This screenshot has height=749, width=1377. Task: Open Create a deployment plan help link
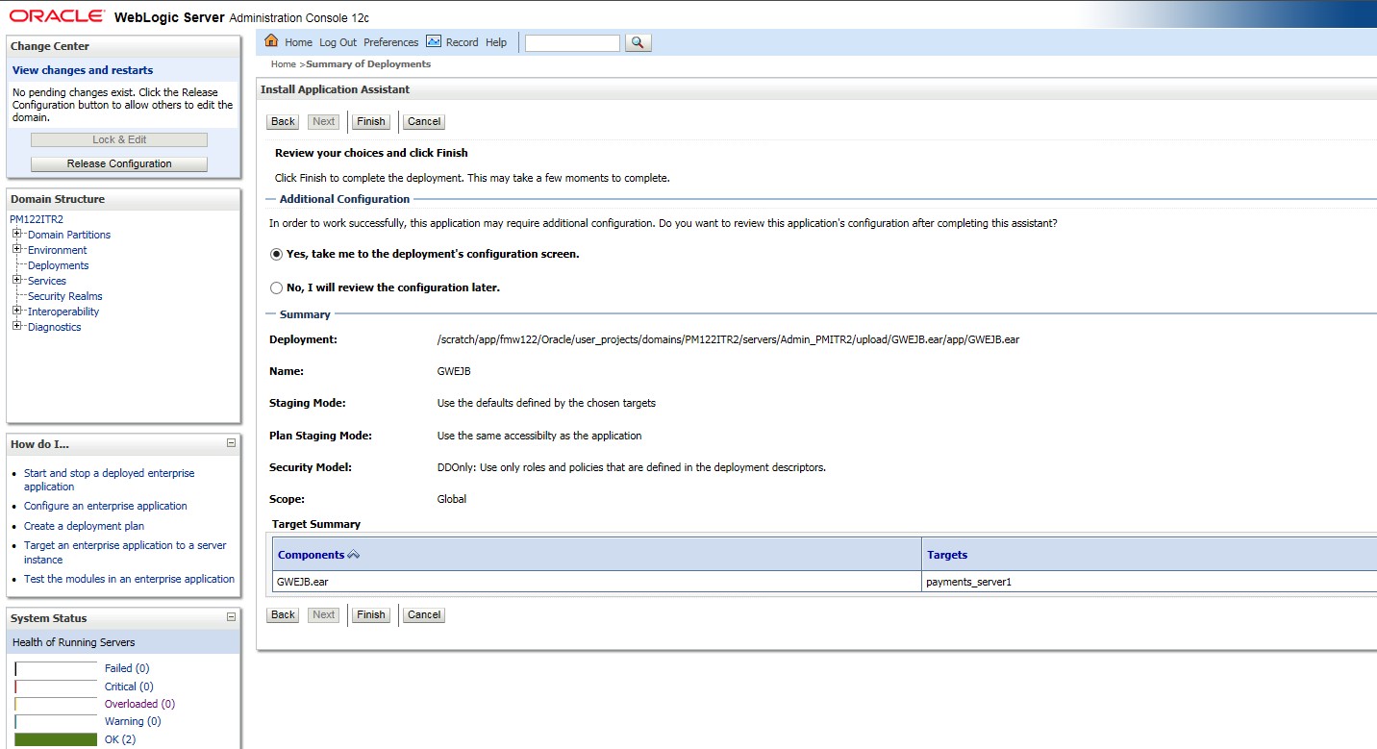pyautogui.click(x=85, y=526)
